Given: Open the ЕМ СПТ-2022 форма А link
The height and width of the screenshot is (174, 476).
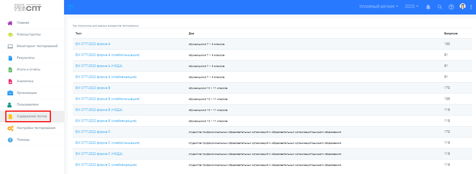Looking at the screenshot, I should (x=93, y=44).
